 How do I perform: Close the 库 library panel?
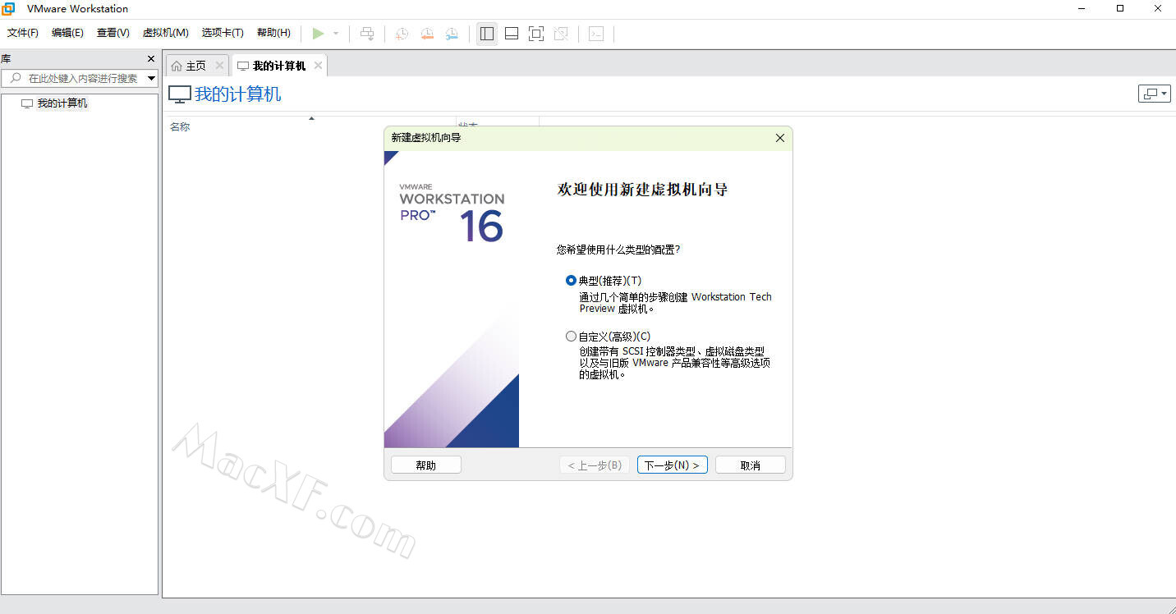click(x=150, y=59)
